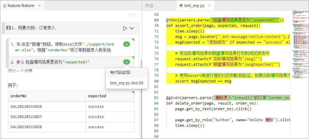
Task: Click time.sleep(1) on line 71
Action: pos(190,31)
